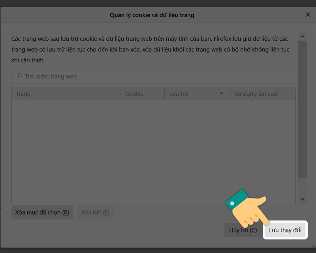This screenshot has height=253, width=316.
Task: Click the scrollbar up arrow
Action: (303, 36)
